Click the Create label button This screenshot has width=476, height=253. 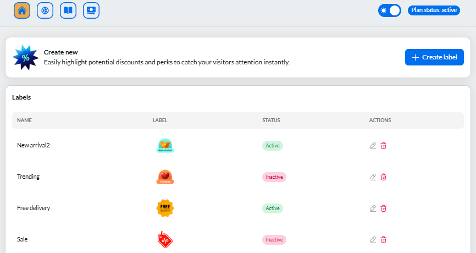[434, 57]
